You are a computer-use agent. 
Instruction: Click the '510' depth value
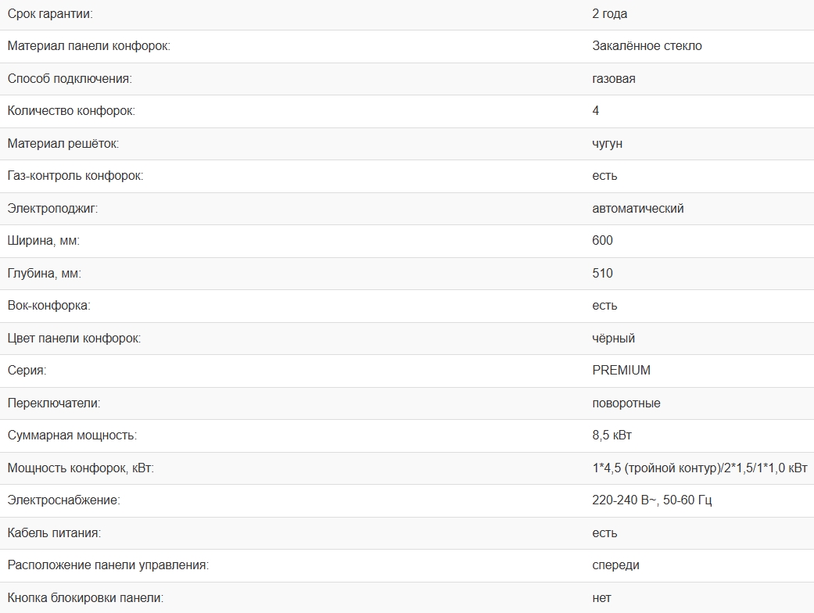coord(603,273)
